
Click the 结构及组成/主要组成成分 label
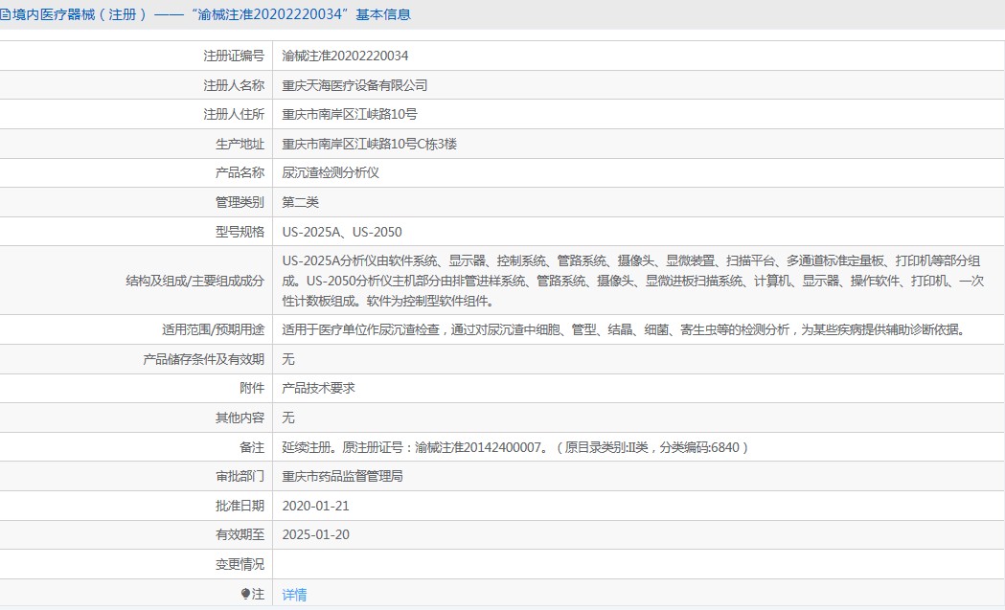pos(194,281)
